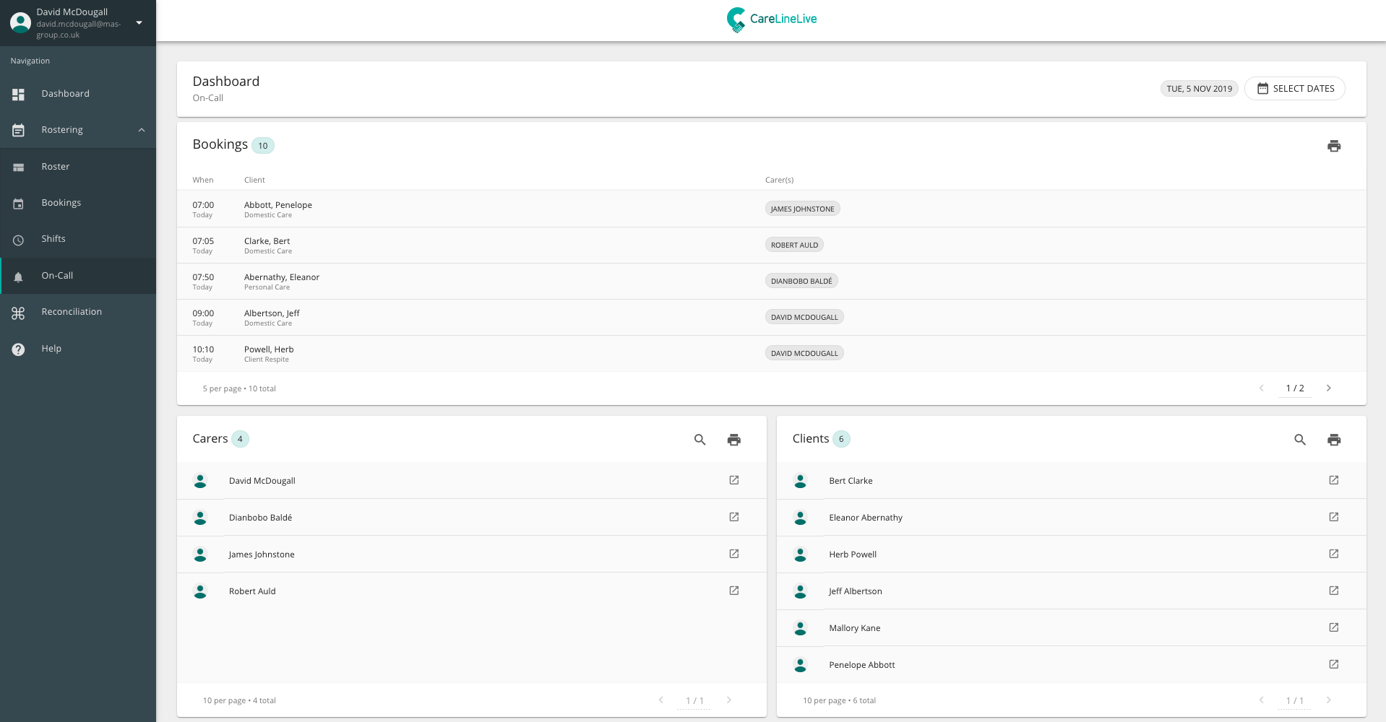Select client Bert Clarke in Clients list
Image resolution: width=1386 pixels, height=722 pixels.
(1072, 480)
